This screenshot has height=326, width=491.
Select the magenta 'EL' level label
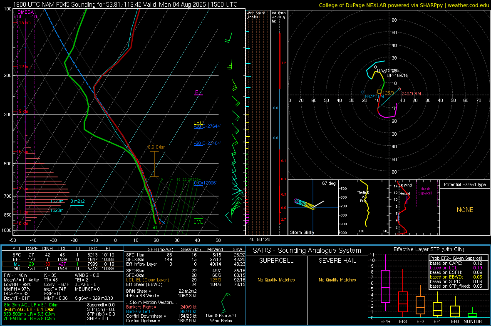pos(198,92)
